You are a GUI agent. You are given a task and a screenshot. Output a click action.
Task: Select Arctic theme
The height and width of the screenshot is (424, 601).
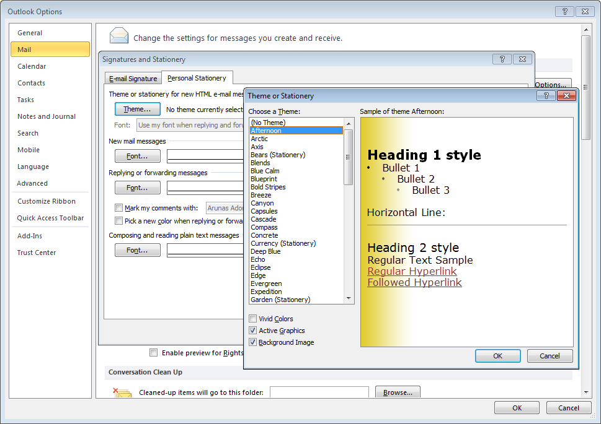coord(296,139)
